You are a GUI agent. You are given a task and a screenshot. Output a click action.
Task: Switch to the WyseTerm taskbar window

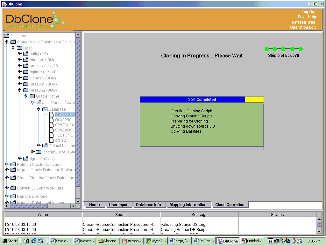(x=156, y=241)
